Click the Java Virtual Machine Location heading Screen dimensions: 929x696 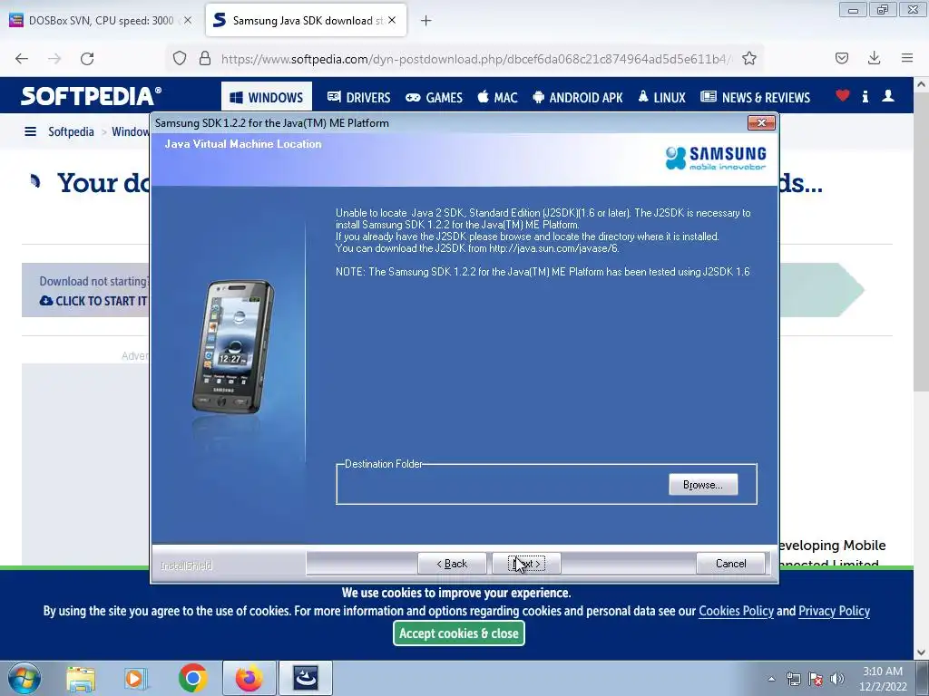tap(243, 144)
